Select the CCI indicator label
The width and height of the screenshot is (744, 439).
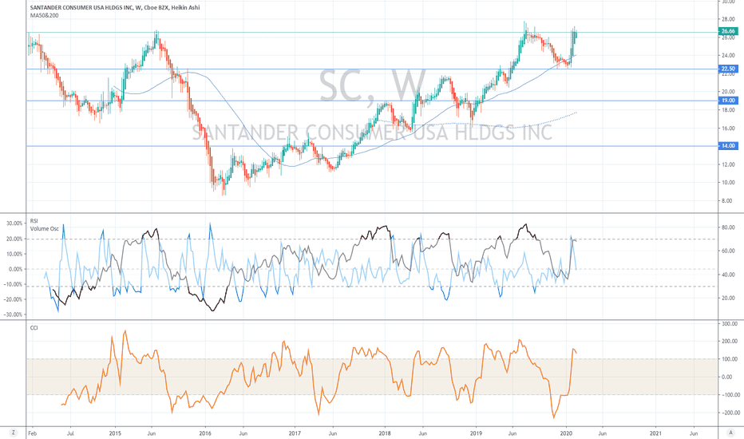pos(34,327)
